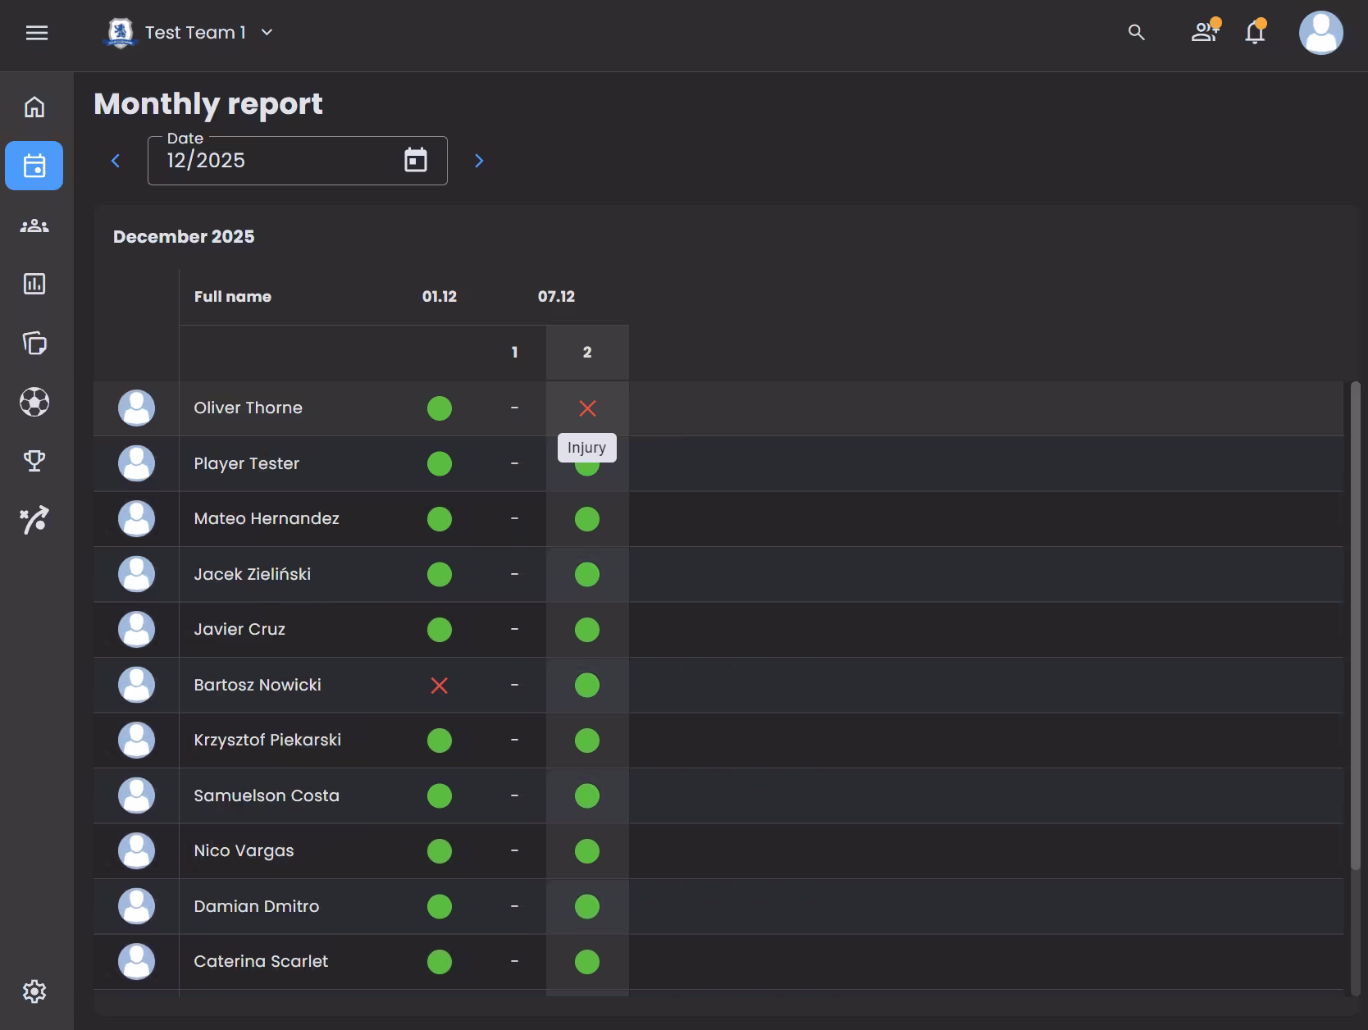Expand the Test Team 1 dropdown

point(267,33)
